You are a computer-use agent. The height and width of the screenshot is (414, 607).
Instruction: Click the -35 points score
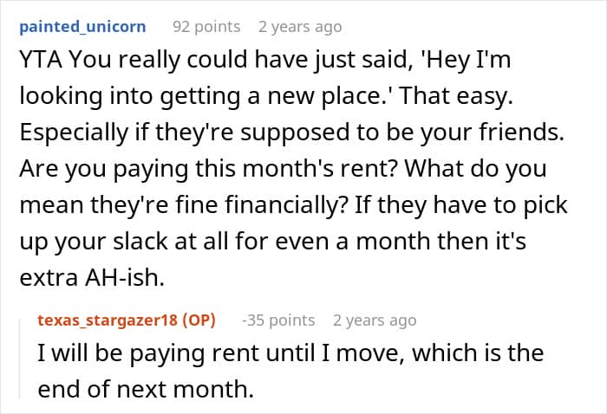278,320
